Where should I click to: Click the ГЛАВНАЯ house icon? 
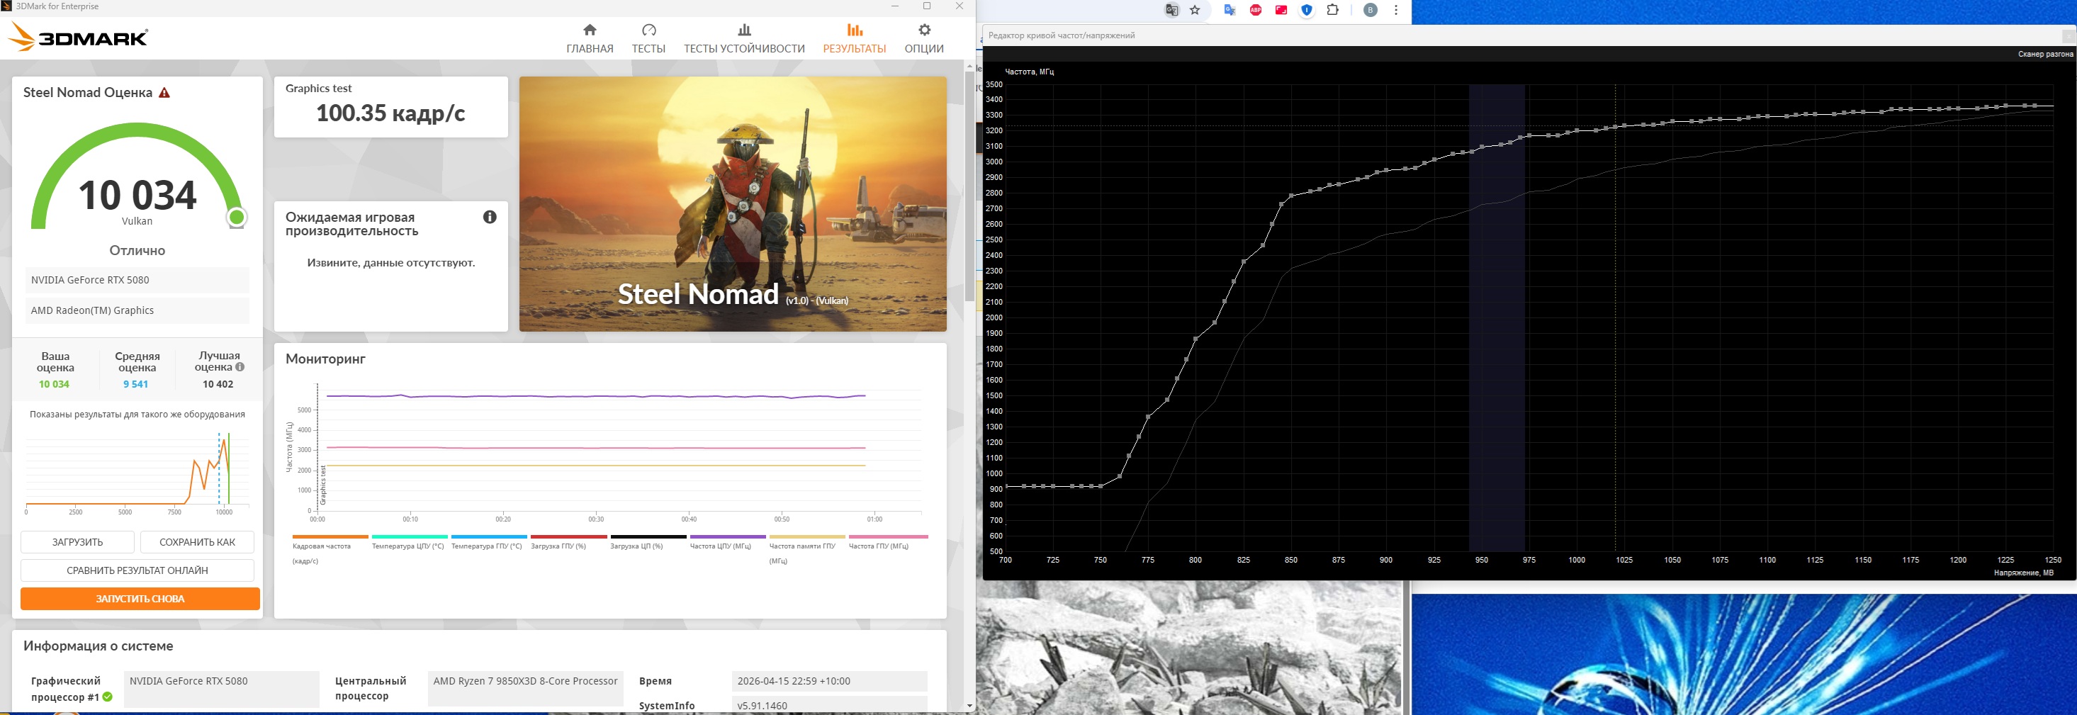coord(590,30)
